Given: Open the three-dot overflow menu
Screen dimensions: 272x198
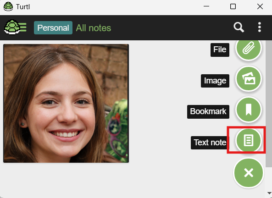Looking at the screenshot, I should click(259, 27).
